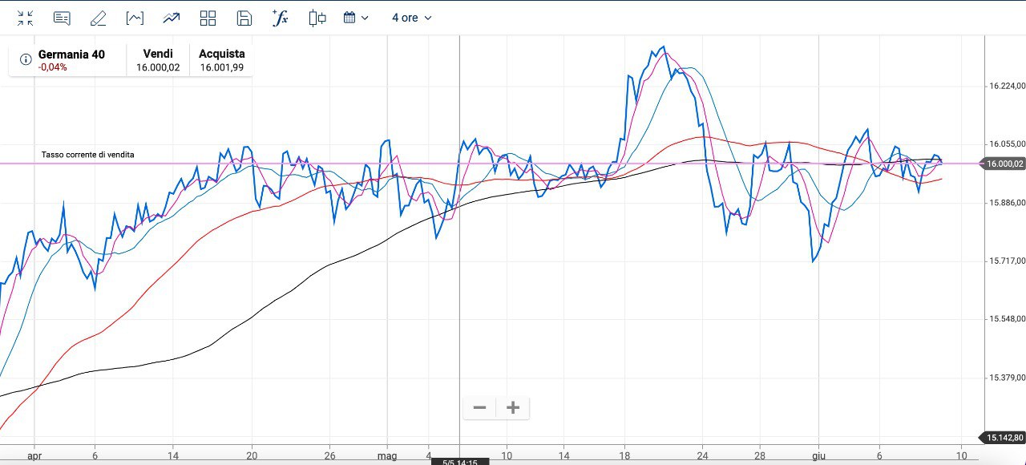The height and width of the screenshot is (465, 1026).
Task: Click the Germania 40 instrument name
Action: [x=71, y=54]
